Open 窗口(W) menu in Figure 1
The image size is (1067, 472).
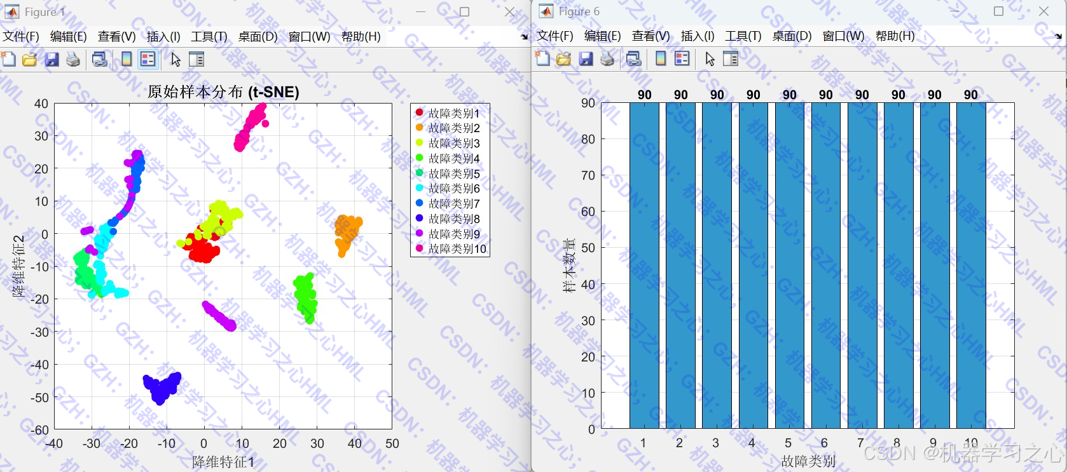309,37
